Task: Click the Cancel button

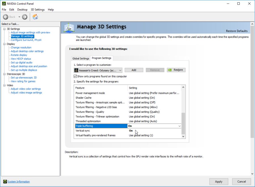Action: pyautogui.click(x=241, y=181)
